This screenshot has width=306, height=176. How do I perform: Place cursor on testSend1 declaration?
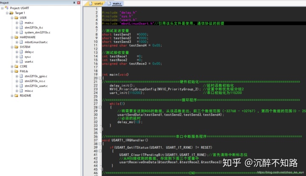click(125, 34)
